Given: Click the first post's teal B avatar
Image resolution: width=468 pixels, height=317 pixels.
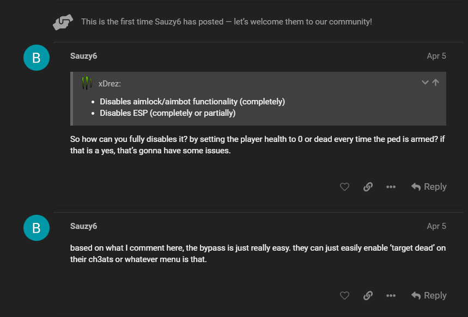Looking at the screenshot, I should pos(37,58).
